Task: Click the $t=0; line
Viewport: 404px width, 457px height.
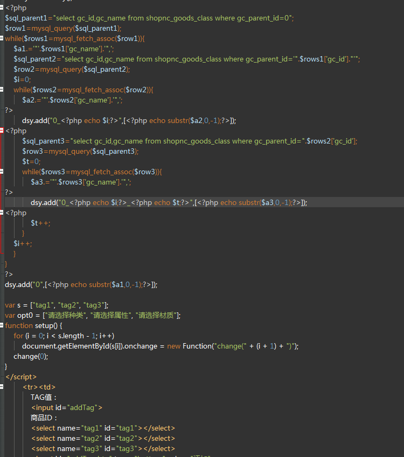Action: (x=31, y=161)
